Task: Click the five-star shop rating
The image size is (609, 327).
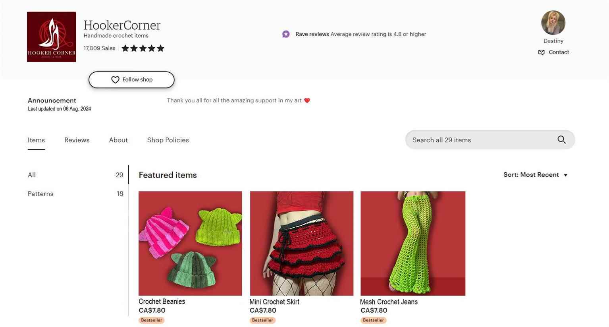Action: (x=143, y=48)
